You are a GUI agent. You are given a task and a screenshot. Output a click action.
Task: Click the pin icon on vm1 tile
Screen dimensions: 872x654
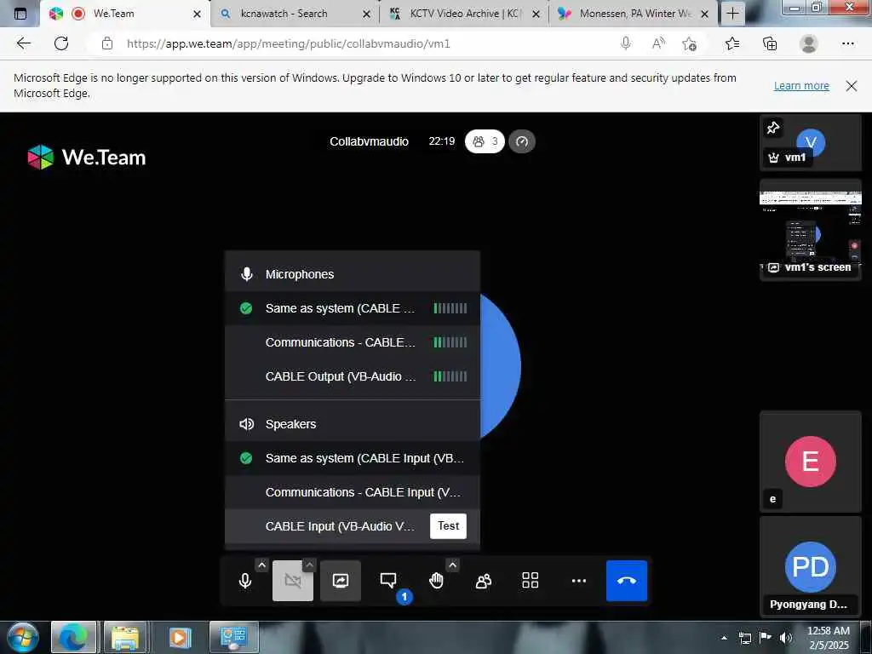(x=773, y=128)
